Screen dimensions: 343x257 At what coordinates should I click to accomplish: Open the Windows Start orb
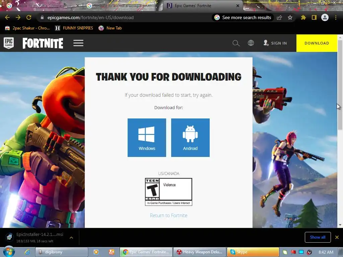(x=9, y=252)
